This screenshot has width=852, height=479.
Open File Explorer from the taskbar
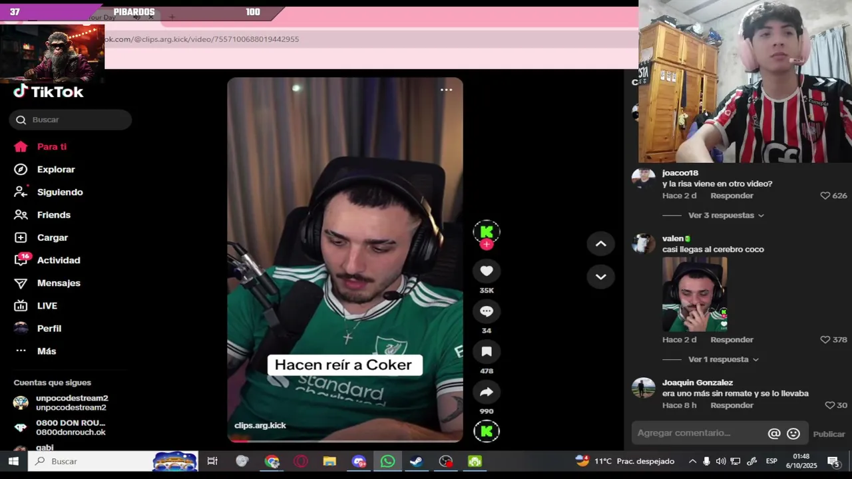click(329, 461)
